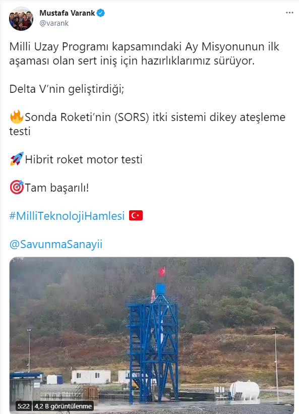Screen dimensions: 299x414
Task: Open the three-dot more options menu
Action: point(289,13)
